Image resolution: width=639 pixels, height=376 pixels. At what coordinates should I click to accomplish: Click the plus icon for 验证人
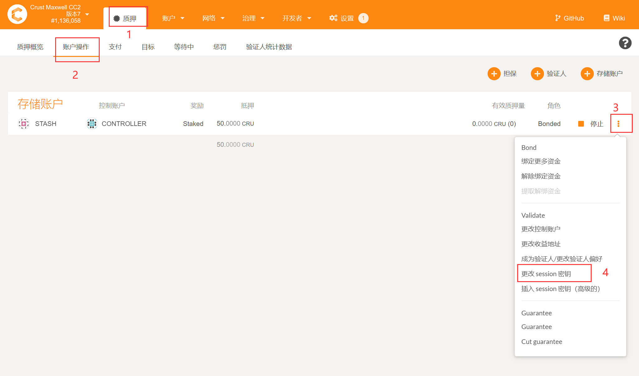pyautogui.click(x=537, y=74)
